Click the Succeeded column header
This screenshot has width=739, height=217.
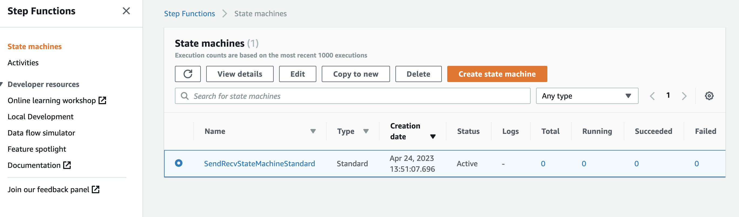click(653, 131)
